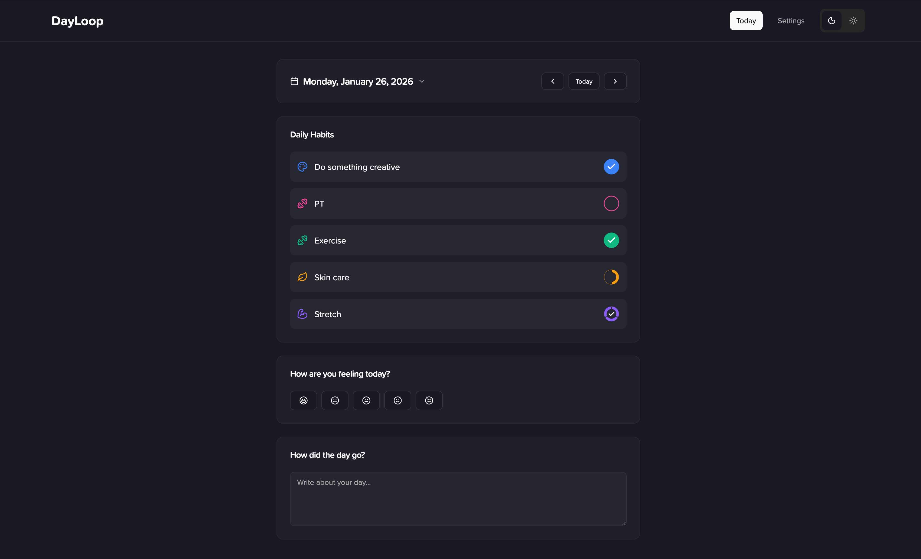Select the smiling mood face
921x559 pixels.
(334, 400)
